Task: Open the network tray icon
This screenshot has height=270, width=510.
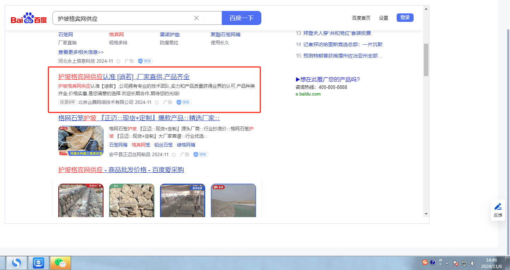Action: 464,263
